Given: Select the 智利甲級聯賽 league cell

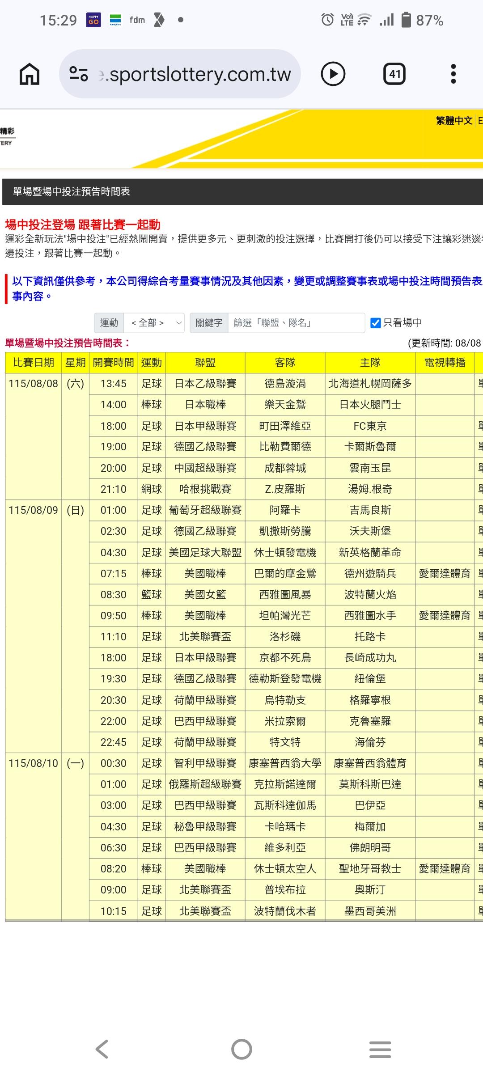Looking at the screenshot, I should (205, 763).
